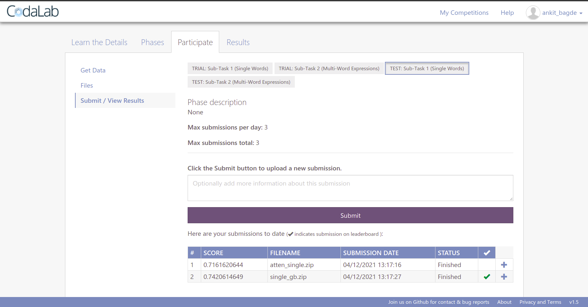
Task: Select the TEST: Sub-Task 2 (Multi-Word Expressions) phase
Action: point(241,82)
